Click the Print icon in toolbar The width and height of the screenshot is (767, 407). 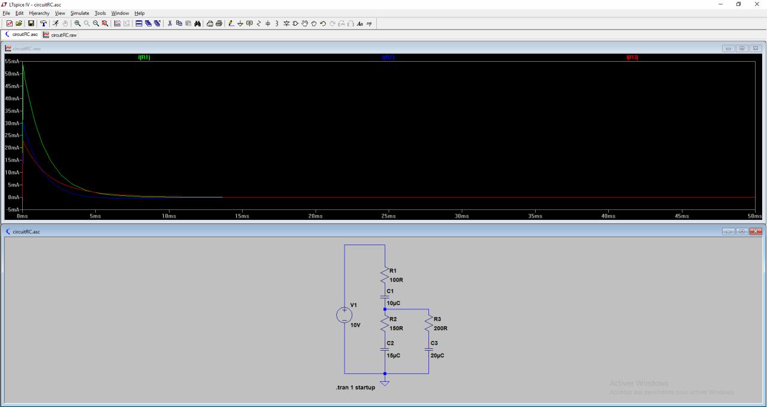(x=219, y=23)
